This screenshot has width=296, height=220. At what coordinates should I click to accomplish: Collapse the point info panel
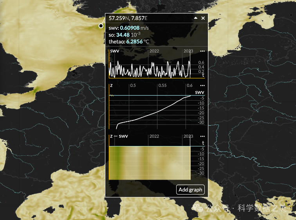click(195, 18)
